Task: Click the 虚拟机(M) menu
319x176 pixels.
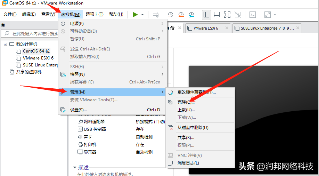Action: pos(71,14)
